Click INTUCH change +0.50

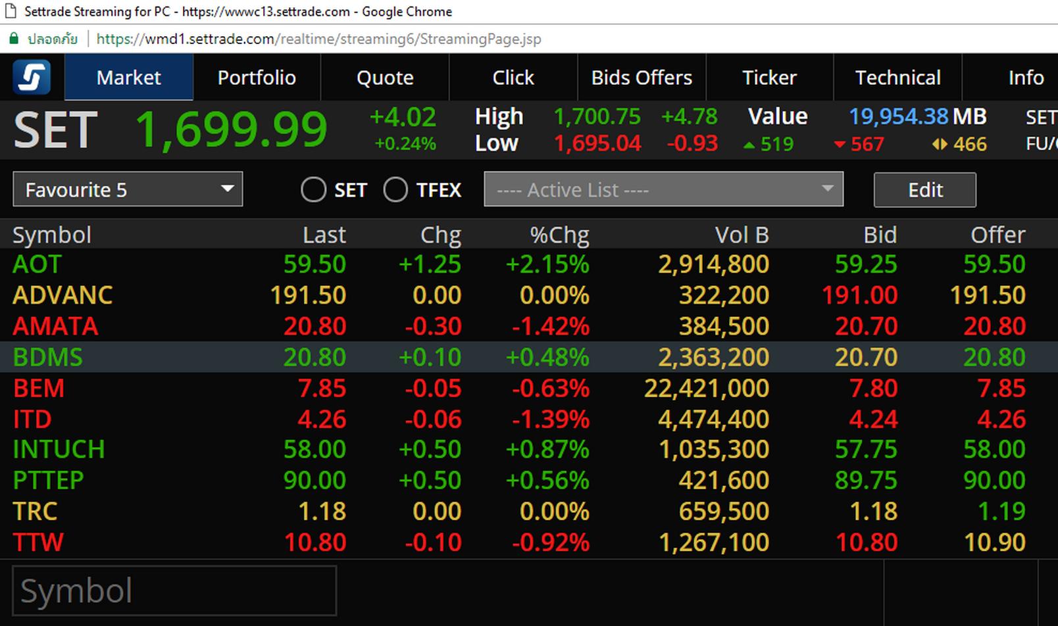pyautogui.click(x=430, y=449)
